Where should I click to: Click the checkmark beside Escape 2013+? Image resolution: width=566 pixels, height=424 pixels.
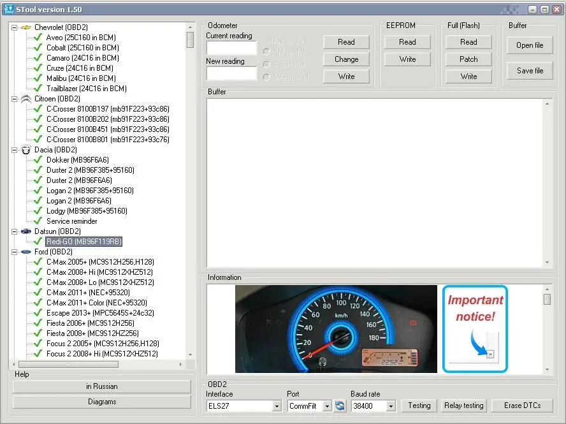point(38,313)
